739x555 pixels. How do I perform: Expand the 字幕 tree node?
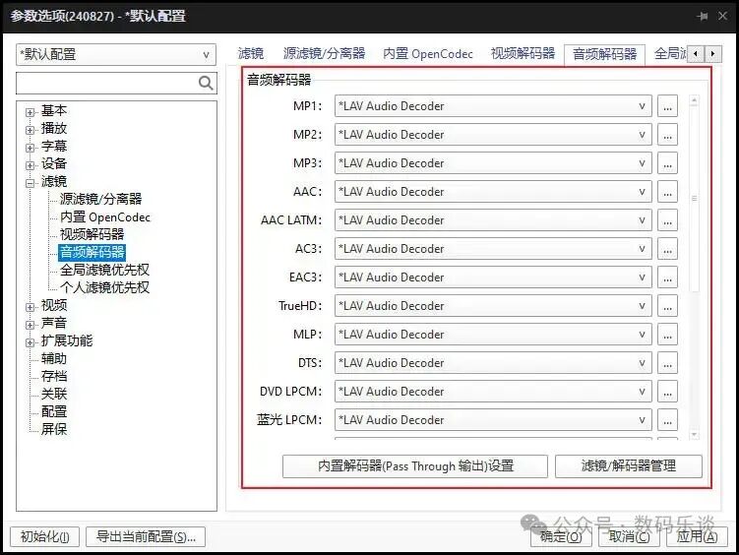tap(31, 148)
